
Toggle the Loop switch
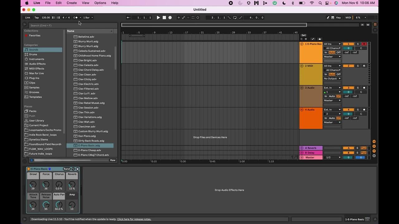(x=235, y=18)
